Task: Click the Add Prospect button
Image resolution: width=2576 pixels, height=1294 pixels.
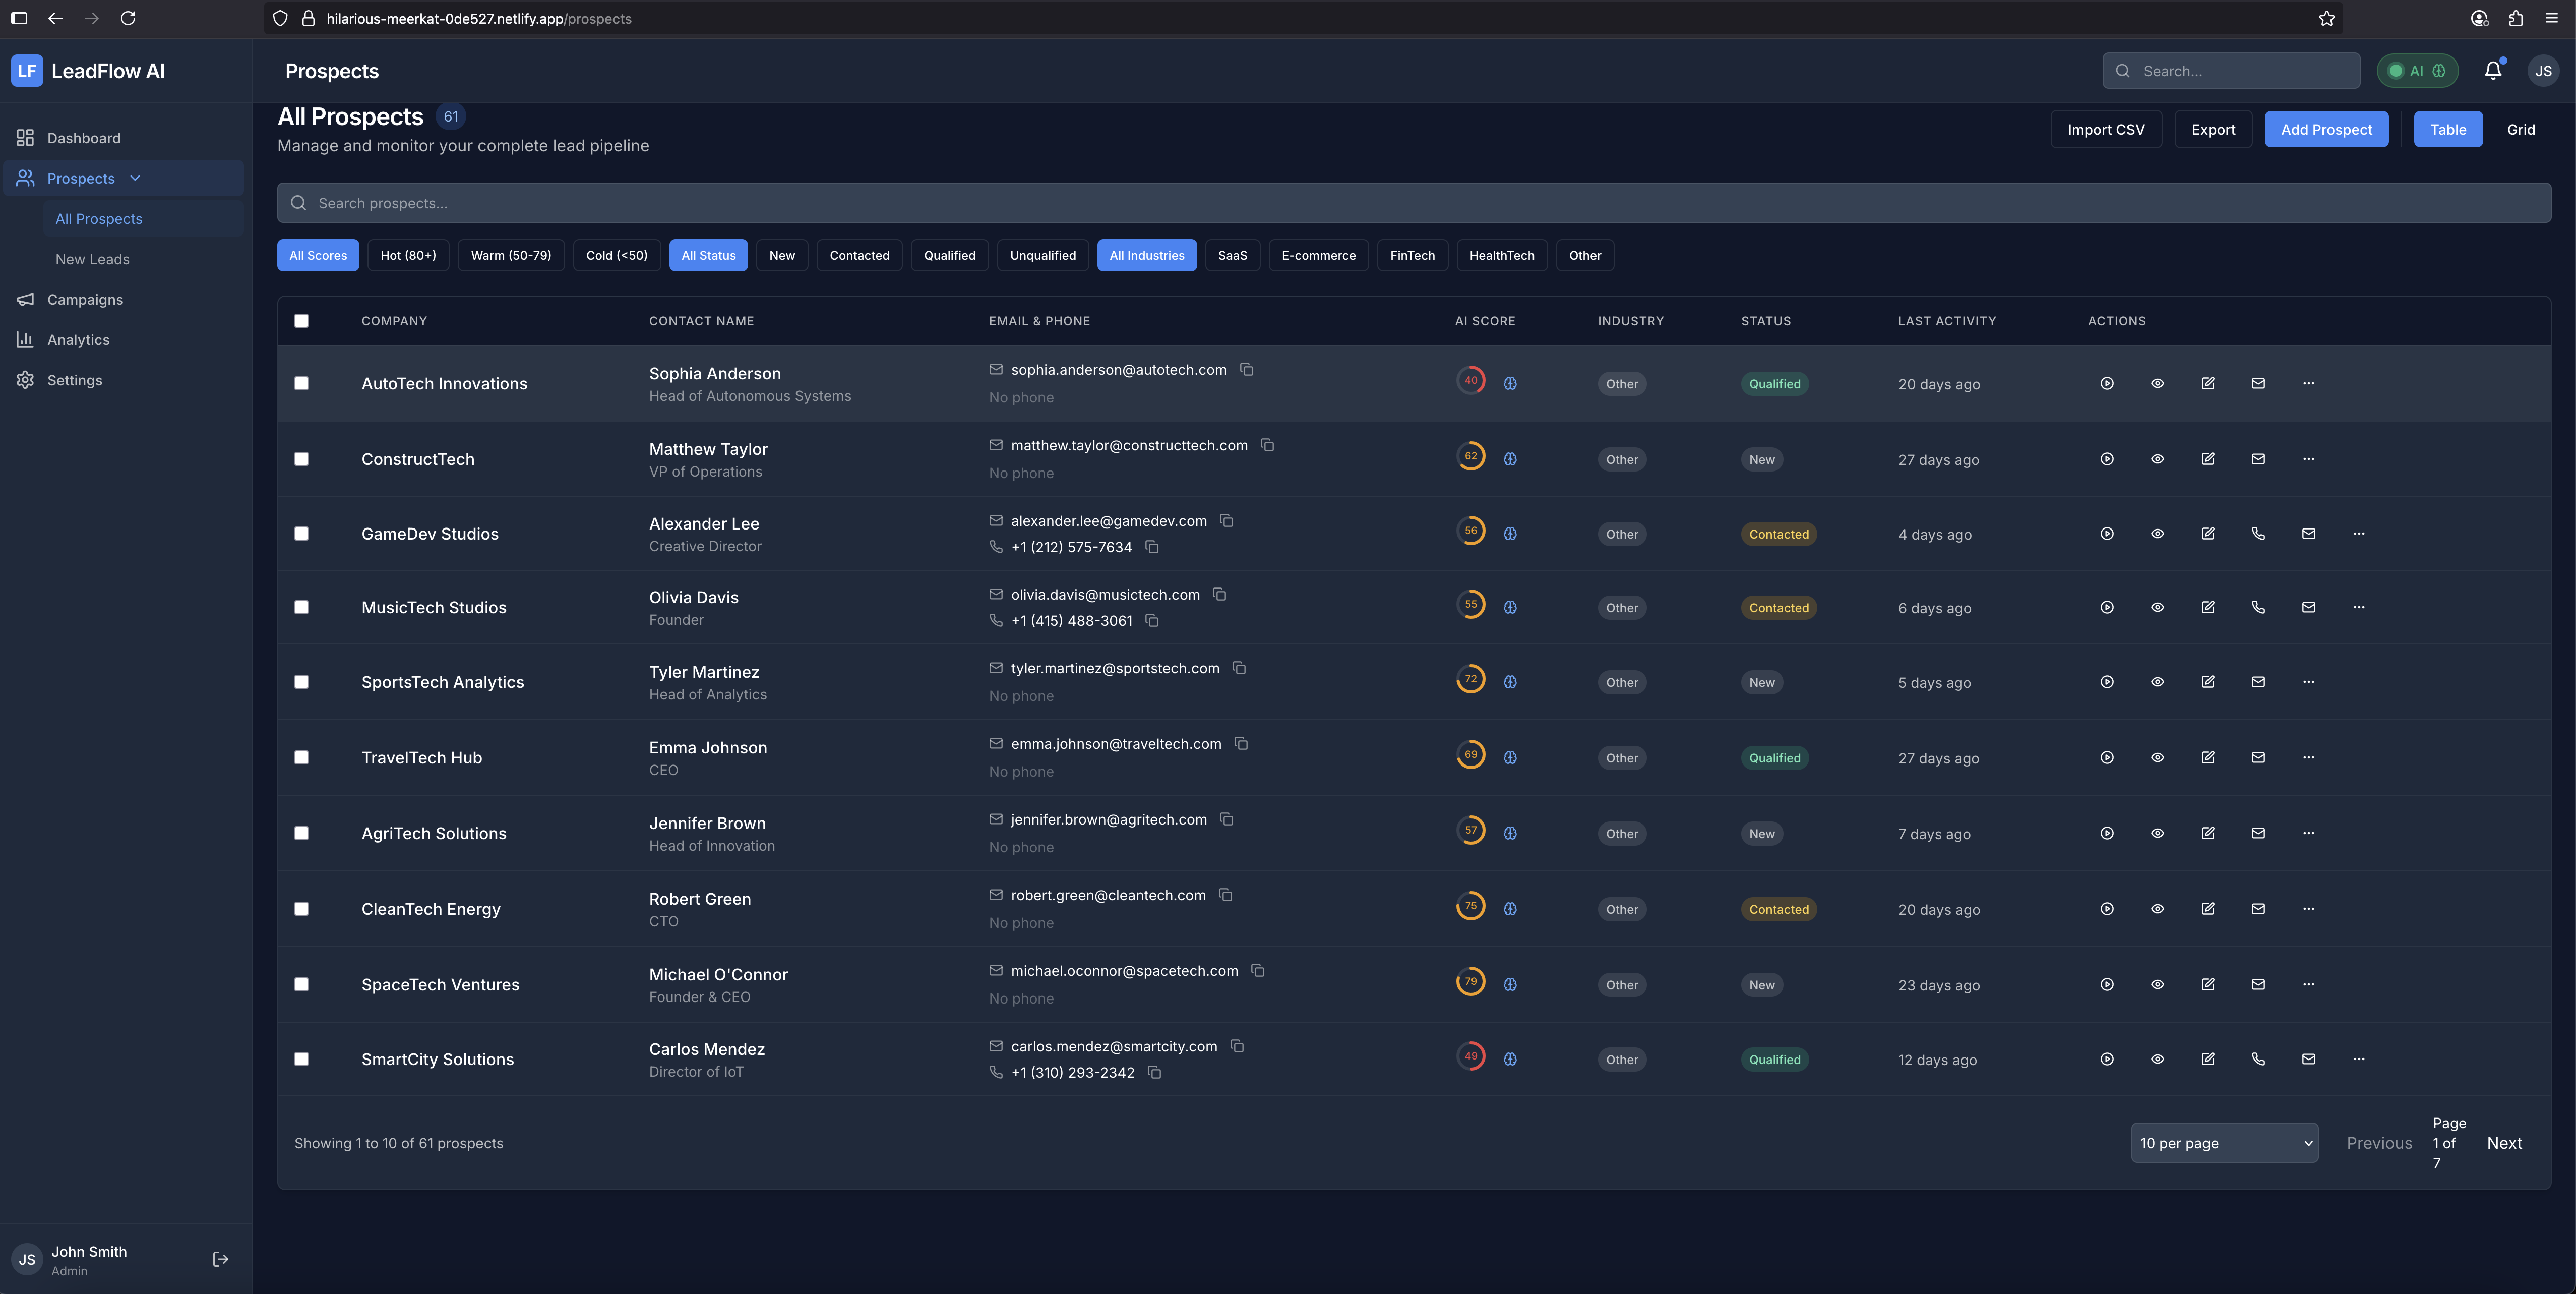Action: pyautogui.click(x=2325, y=129)
